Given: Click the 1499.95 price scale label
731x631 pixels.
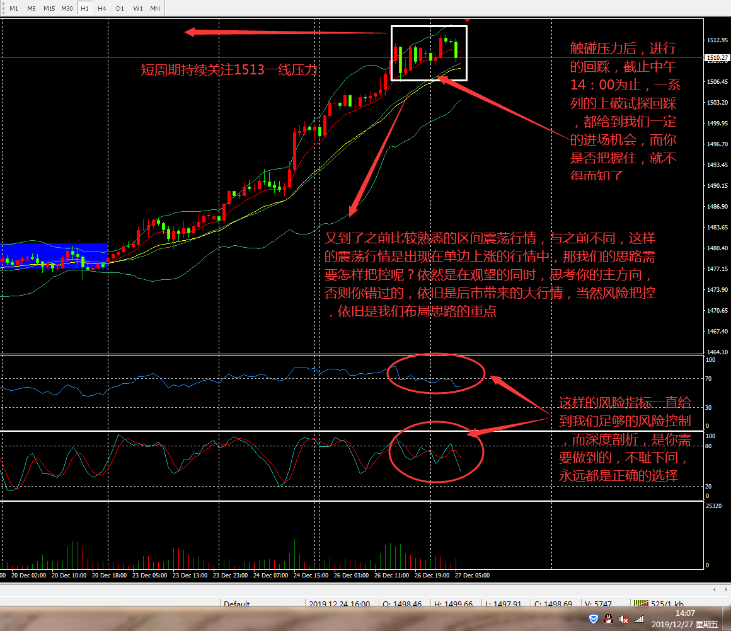Looking at the screenshot, I should tap(717, 123).
